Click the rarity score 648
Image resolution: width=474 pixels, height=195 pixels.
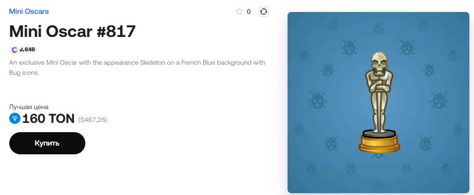[30, 50]
